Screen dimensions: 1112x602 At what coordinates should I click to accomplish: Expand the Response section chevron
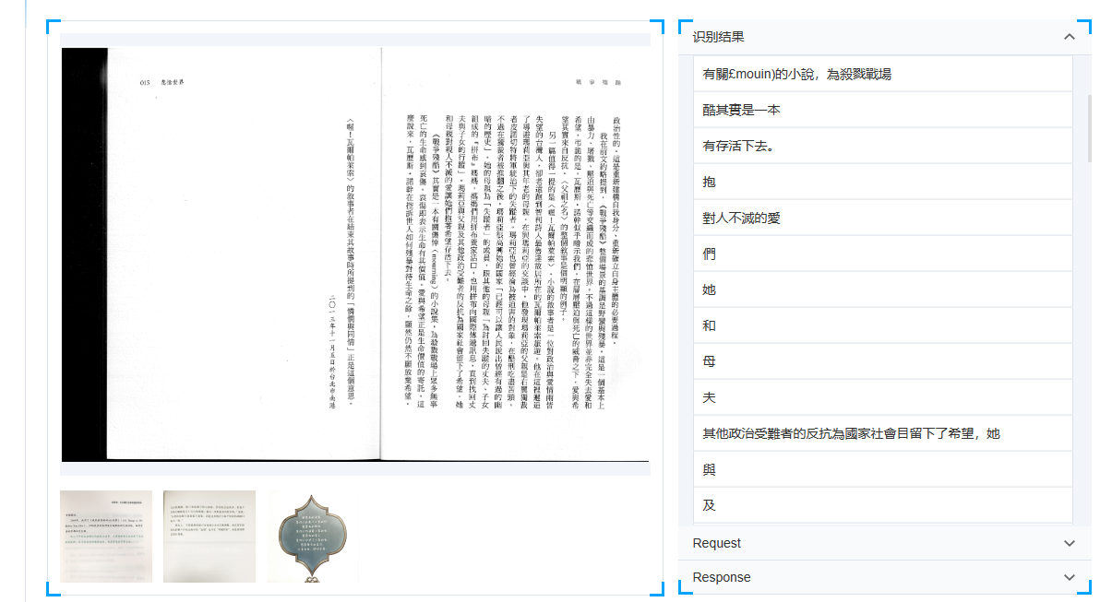[1070, 577]
